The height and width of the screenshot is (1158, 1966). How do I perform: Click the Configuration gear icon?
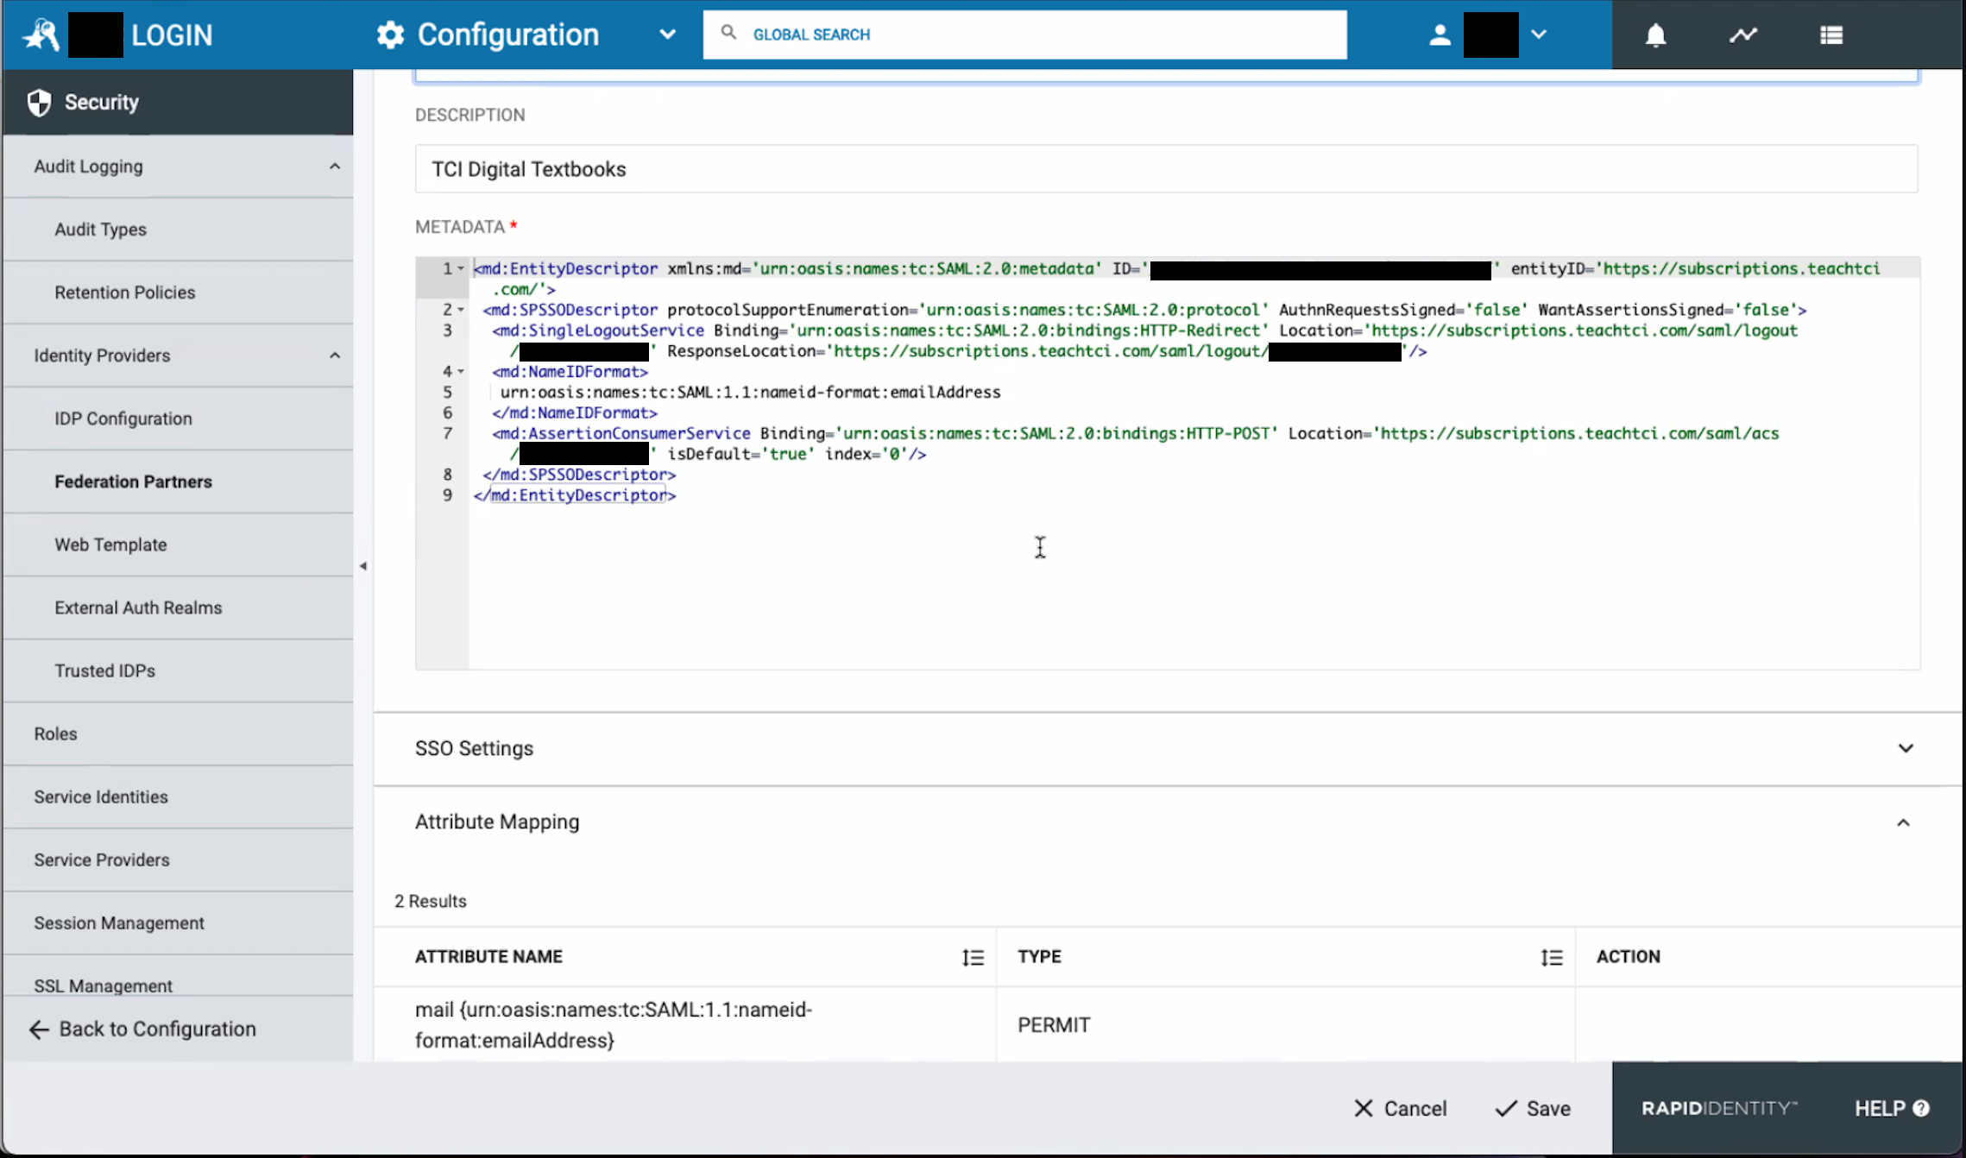point(389,35)
